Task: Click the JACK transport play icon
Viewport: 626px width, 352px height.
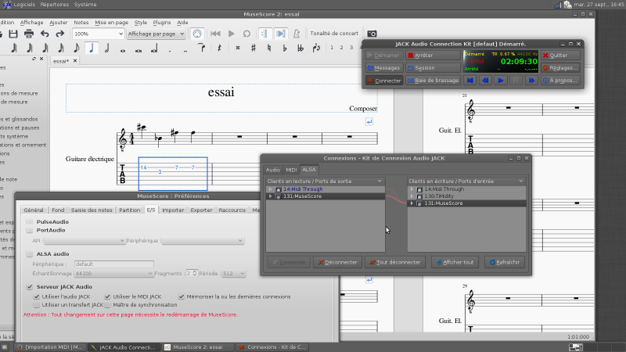Action: point(501,80)
